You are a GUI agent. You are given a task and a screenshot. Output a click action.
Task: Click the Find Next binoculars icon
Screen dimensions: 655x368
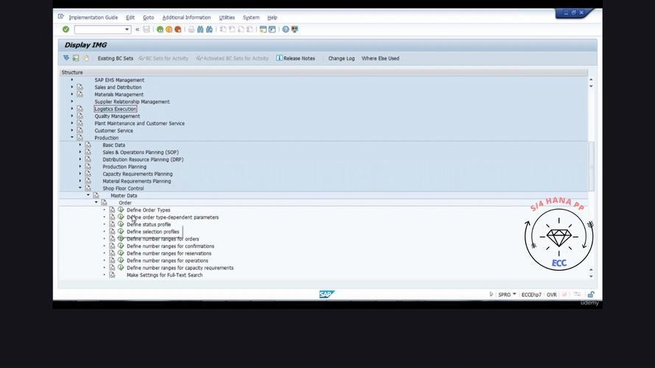pos(209,29)
